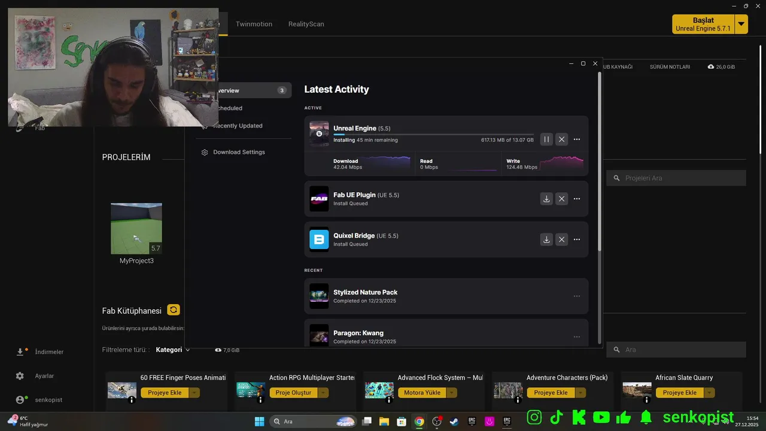Start Fab UE Plugin download now
This screenshot has height=431, width=766.
(546, 199)
